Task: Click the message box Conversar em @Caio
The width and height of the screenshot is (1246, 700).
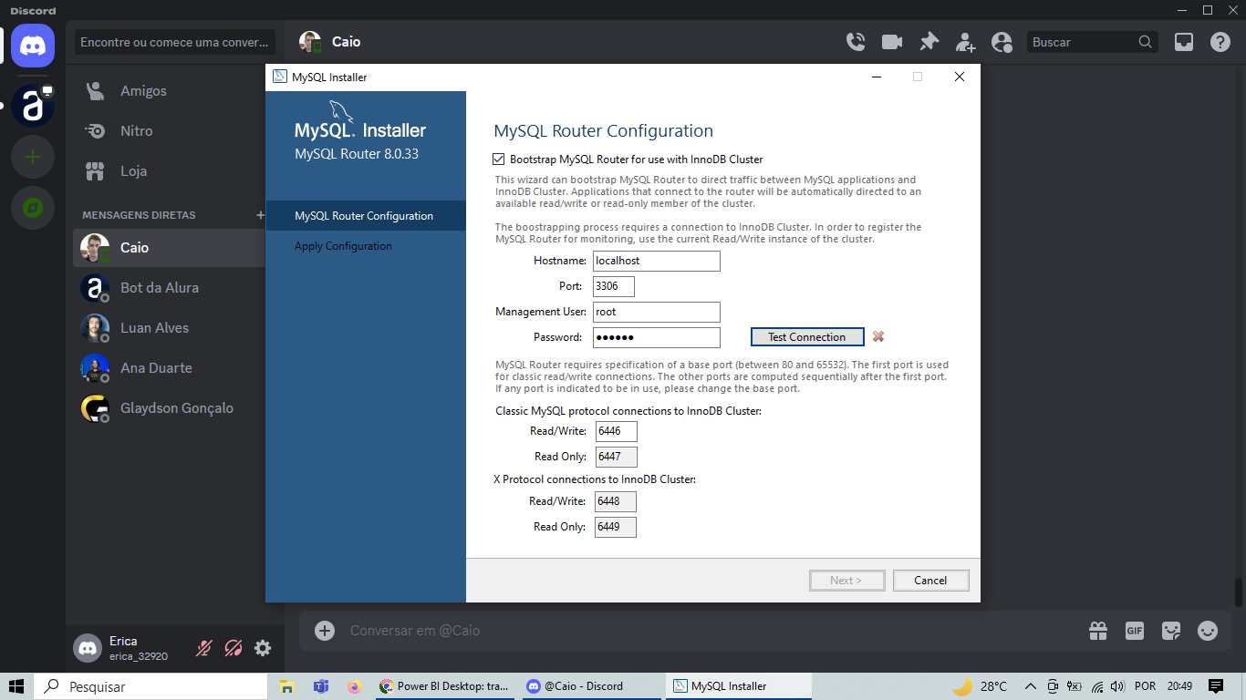Action: [x=711, y=631]
